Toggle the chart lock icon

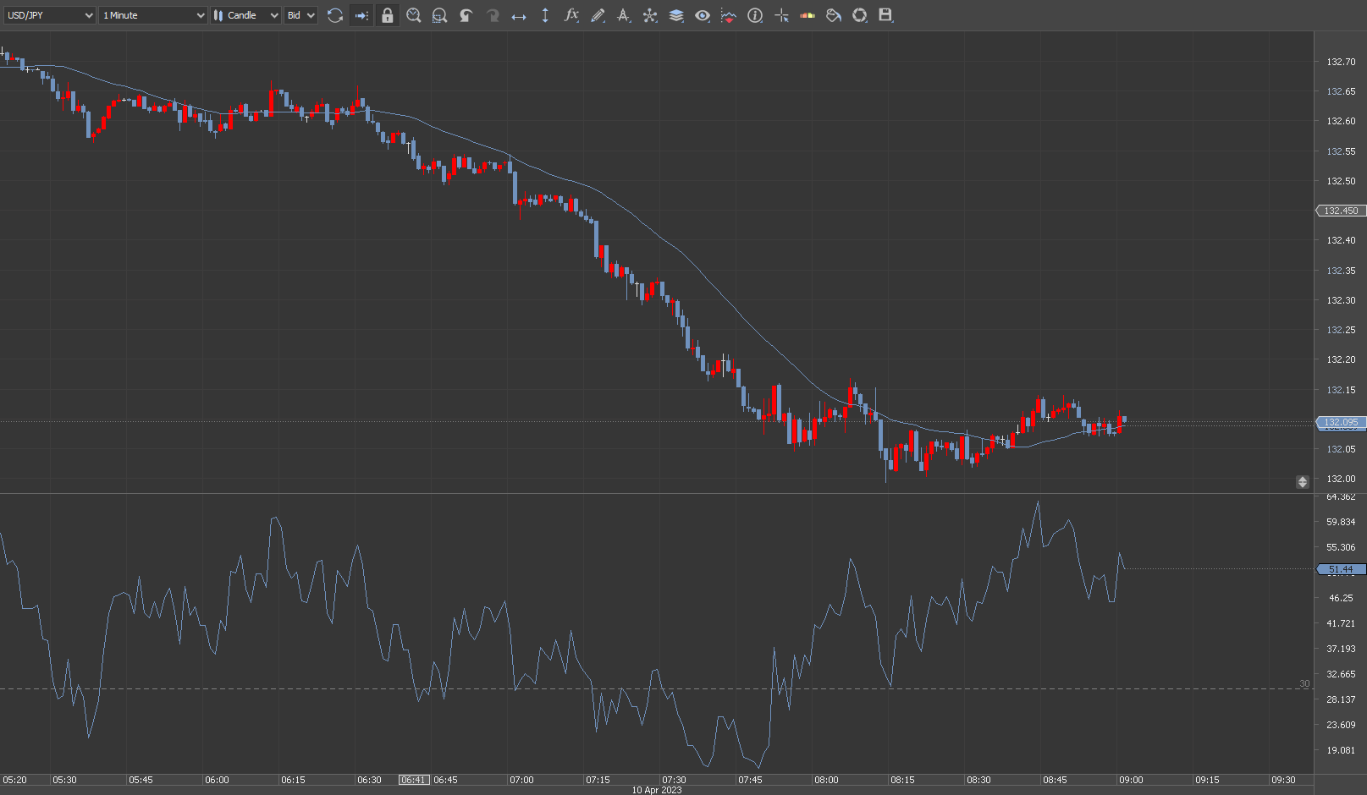click(x=388, y=15)
